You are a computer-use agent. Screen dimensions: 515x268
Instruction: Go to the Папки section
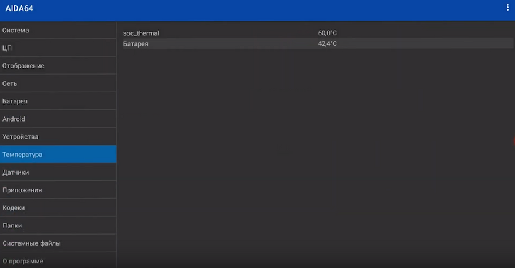58,226
